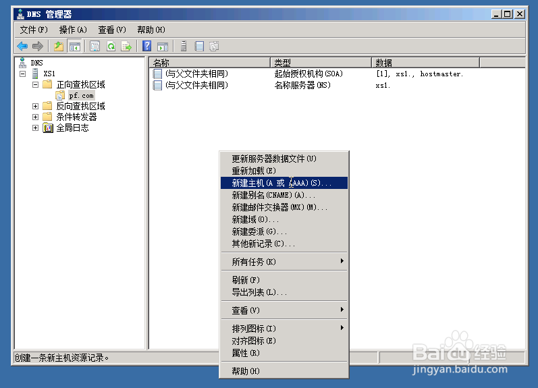Choose 属性(R) from context menu
Screen dimensions: 538x388
[284, 353]
